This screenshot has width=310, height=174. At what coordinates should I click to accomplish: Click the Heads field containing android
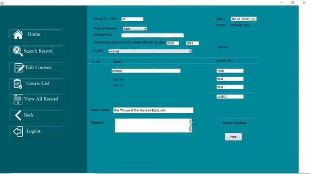[146, 71]
